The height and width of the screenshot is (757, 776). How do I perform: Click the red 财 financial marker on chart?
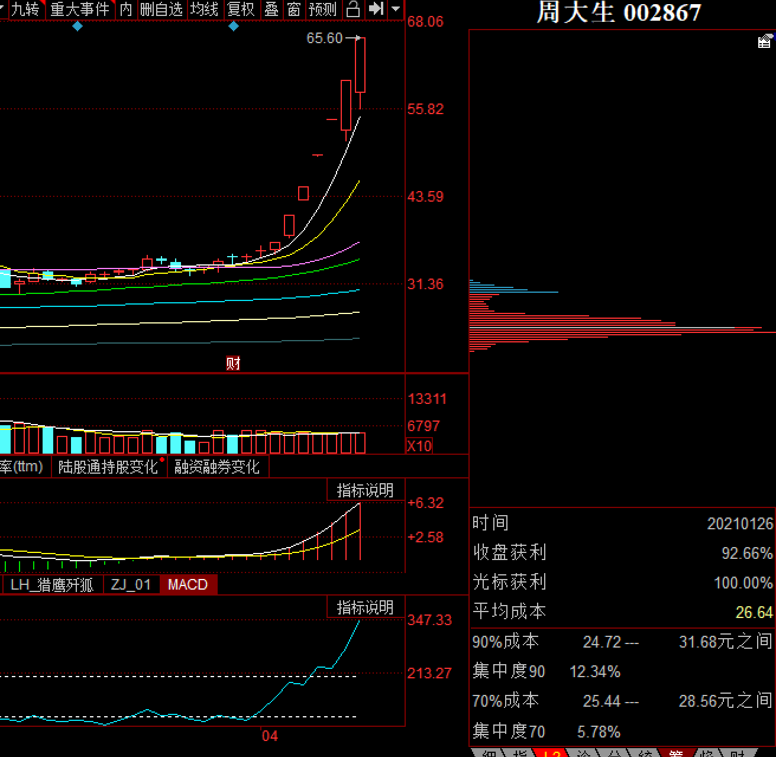[233, 363]
